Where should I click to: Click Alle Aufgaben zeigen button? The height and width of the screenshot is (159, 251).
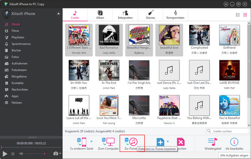(x=234, y=155)
